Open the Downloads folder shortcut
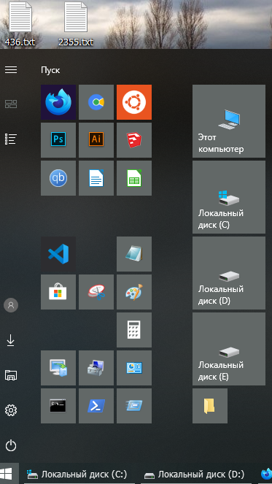Viewport: 272px width, 484px height. [11, 340]
